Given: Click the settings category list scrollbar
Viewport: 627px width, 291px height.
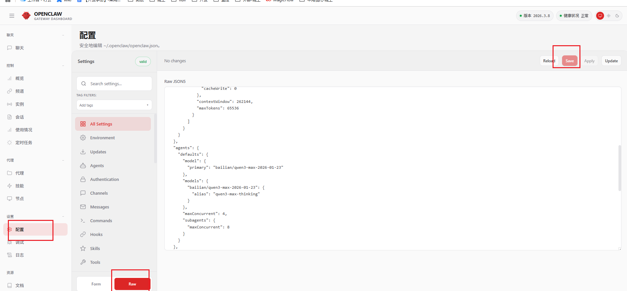Looking at the screenshot, I should coord(155,138).
